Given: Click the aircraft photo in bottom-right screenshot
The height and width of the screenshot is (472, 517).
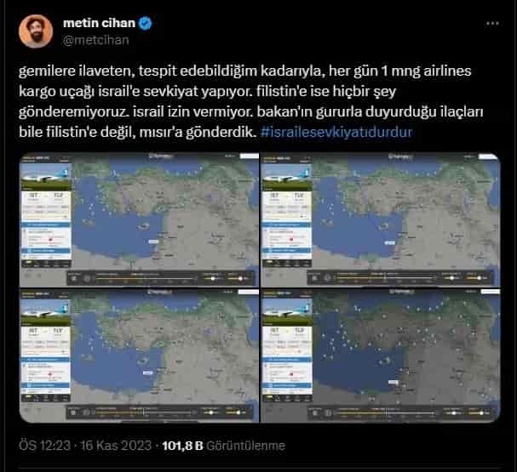Looking at the screenshot, I should click(287, 313).
